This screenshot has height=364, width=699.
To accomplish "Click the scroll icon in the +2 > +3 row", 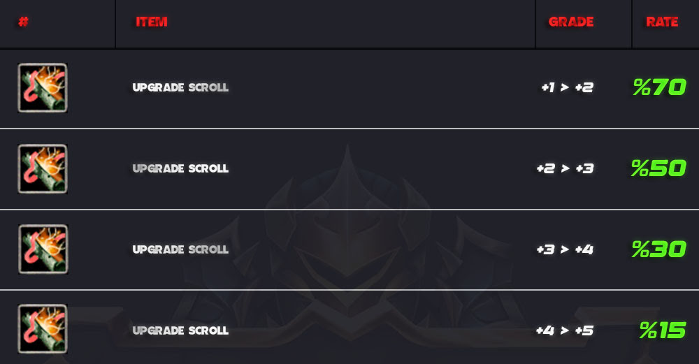I will (43, 169).
